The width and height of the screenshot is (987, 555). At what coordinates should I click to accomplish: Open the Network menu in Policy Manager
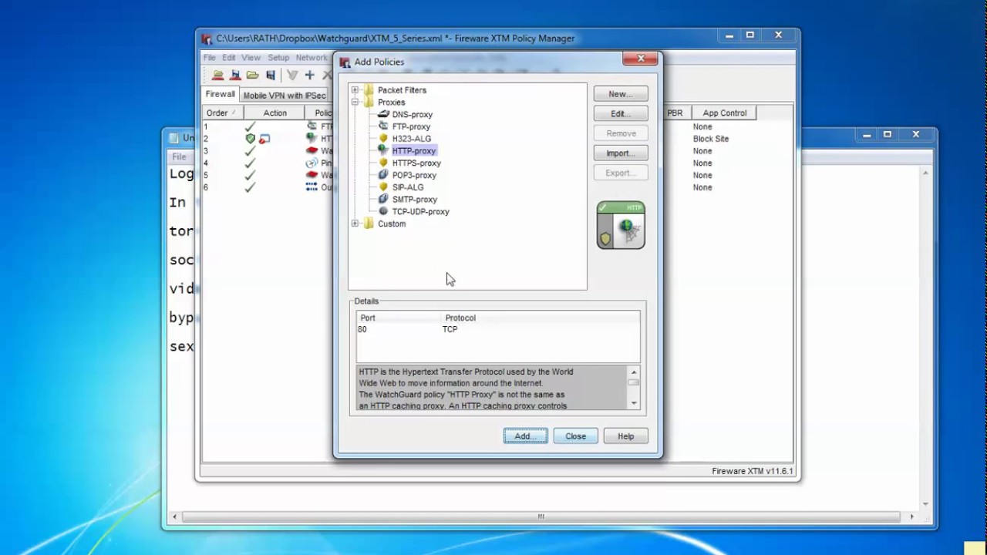(312, 58)
